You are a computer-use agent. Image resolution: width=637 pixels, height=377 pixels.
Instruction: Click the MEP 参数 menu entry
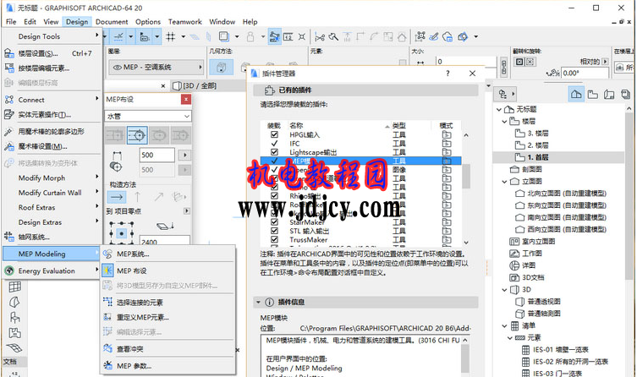point(134,365)
